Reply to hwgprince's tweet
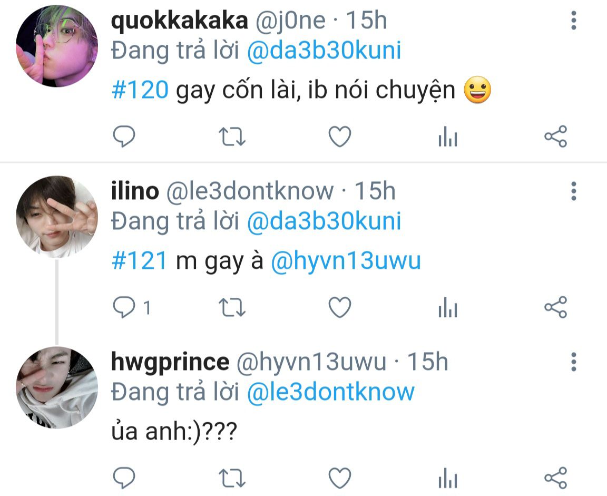 [124, 478]
